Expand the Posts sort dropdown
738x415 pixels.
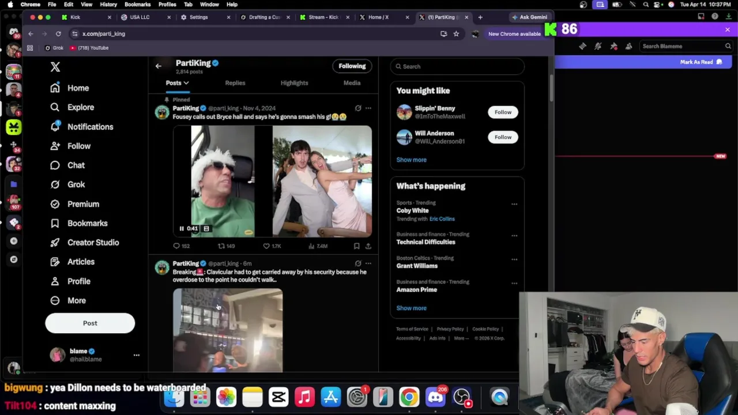coord(178,83)
